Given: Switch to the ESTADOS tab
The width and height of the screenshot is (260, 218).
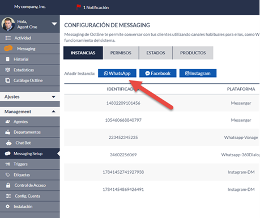Looking at the screenshot, I should pos(156,53).
